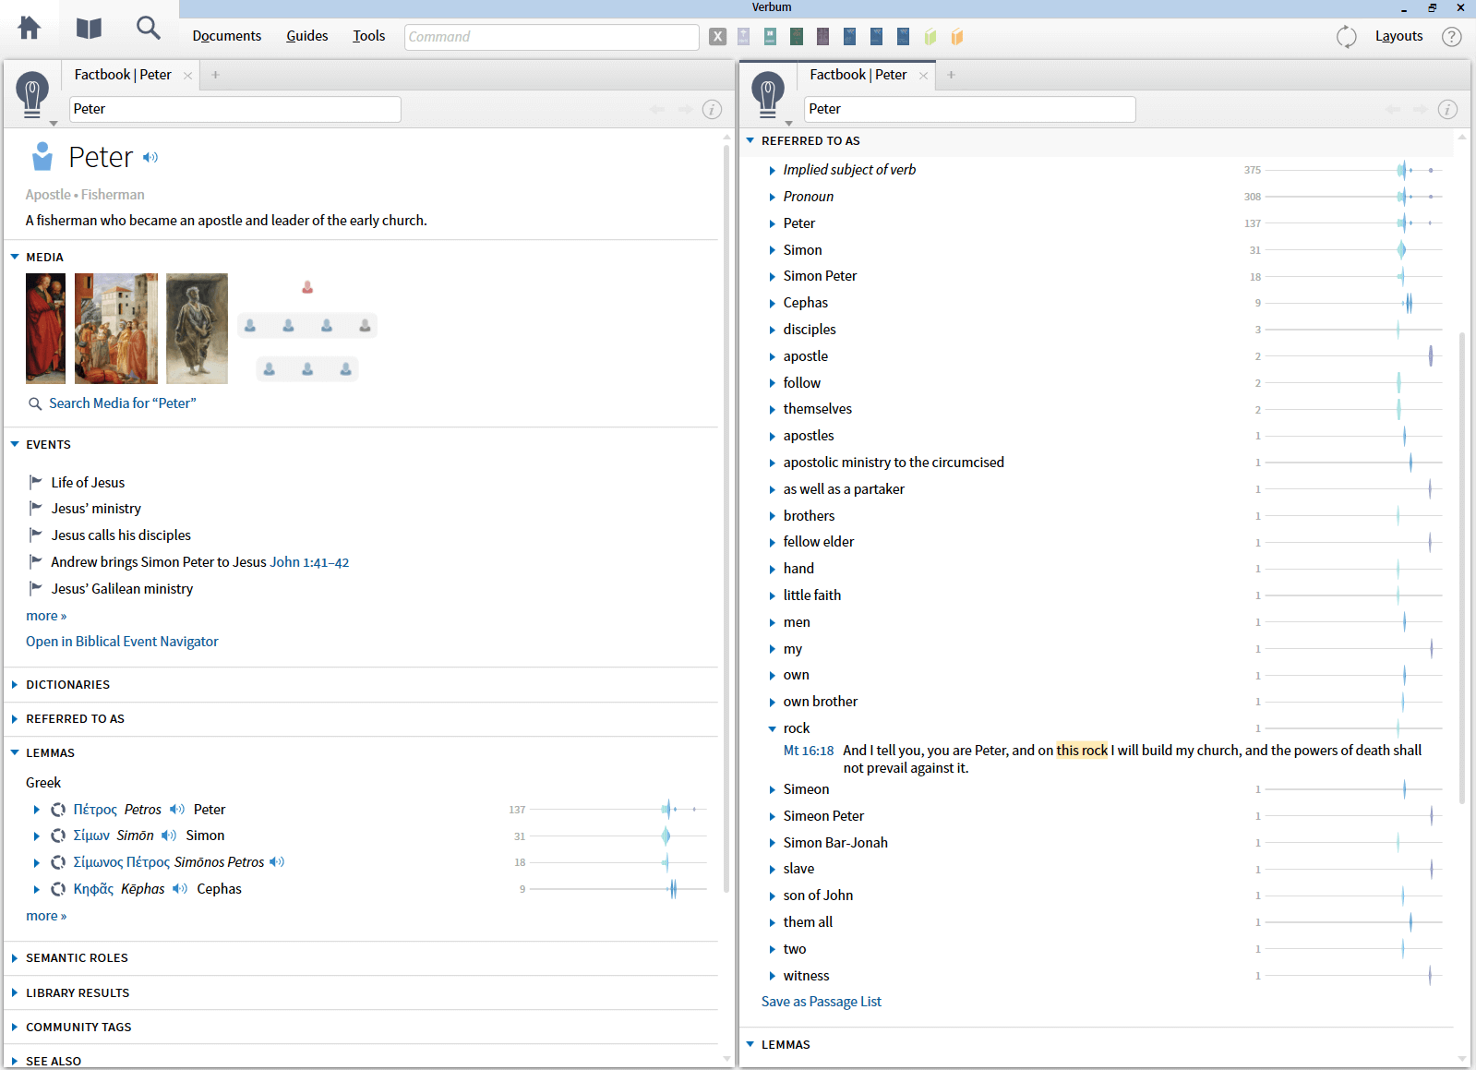Viewport: 1476px width, 1070px height.
Task: Click the sync refresh icon near Layouts
Action: 1346,37
